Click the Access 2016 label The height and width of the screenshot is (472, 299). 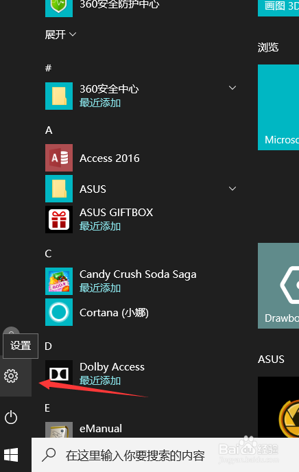point(110,158)
